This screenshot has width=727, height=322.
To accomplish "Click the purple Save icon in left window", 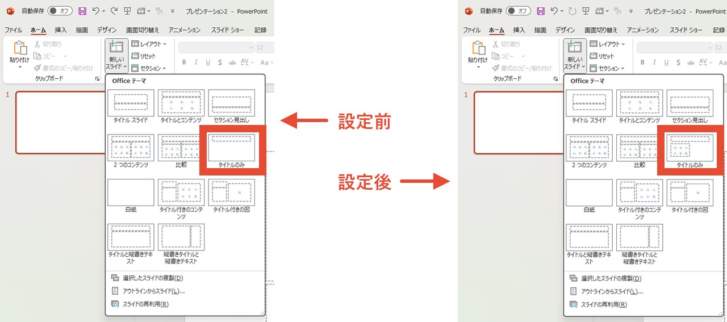I will (82, 11).
